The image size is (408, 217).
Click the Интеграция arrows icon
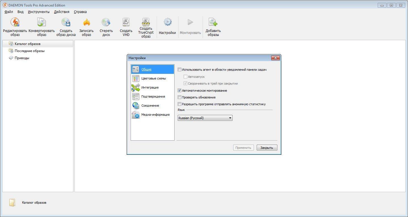[x=136, y=87]
